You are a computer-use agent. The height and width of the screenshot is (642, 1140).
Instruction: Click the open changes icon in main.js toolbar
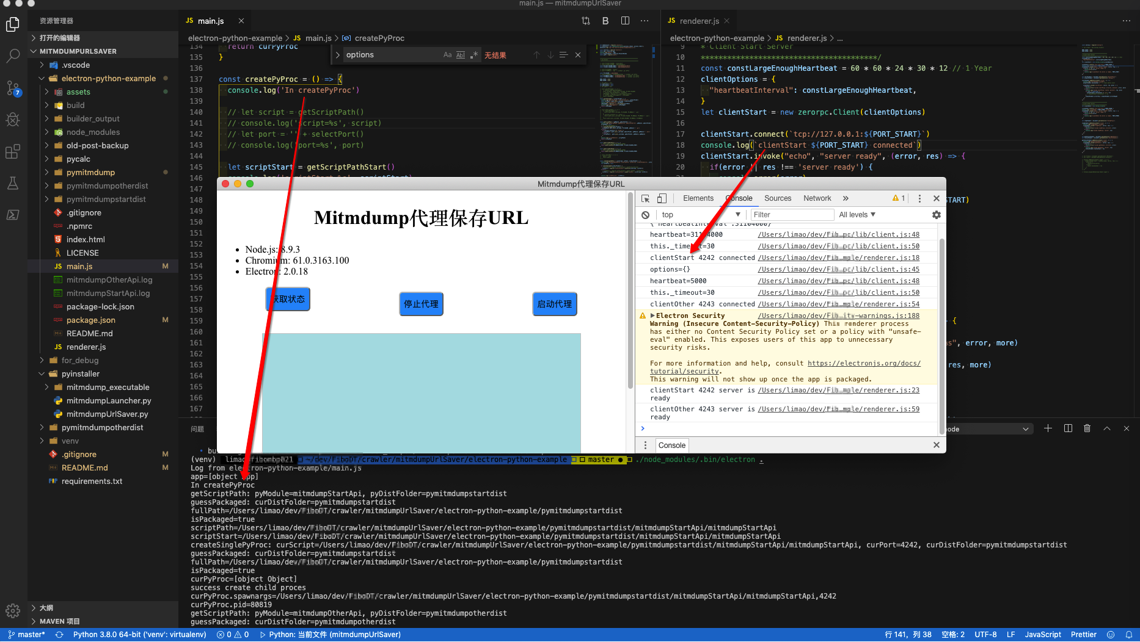pos(586,21)
